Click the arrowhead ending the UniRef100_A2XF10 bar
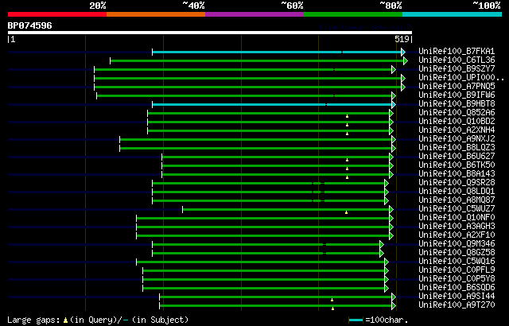This screenshot has width=509, height=326. point(391,236)
